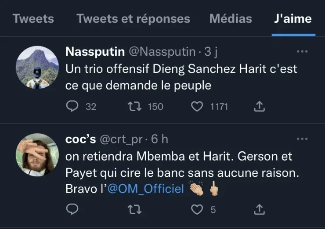Click coc's display name
This screenshot has height=229, width=325.
[x=80, y=139]
